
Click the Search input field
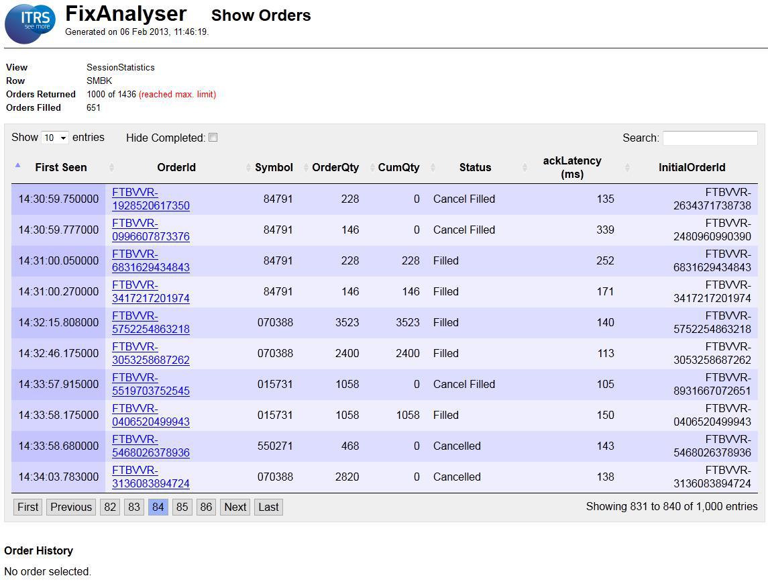point(710,138)
